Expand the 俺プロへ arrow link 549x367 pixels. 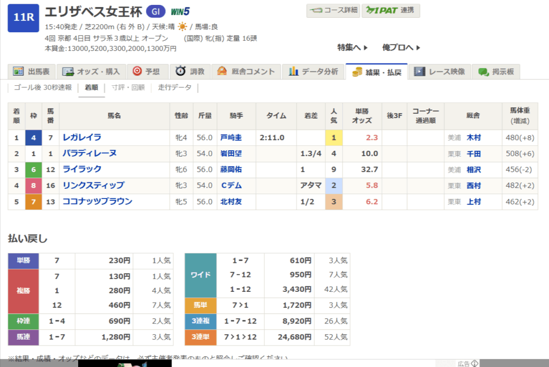(x=401, y=48)
